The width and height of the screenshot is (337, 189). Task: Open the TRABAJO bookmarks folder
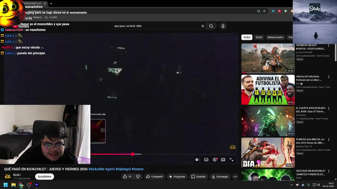click(x=35, y=18)
